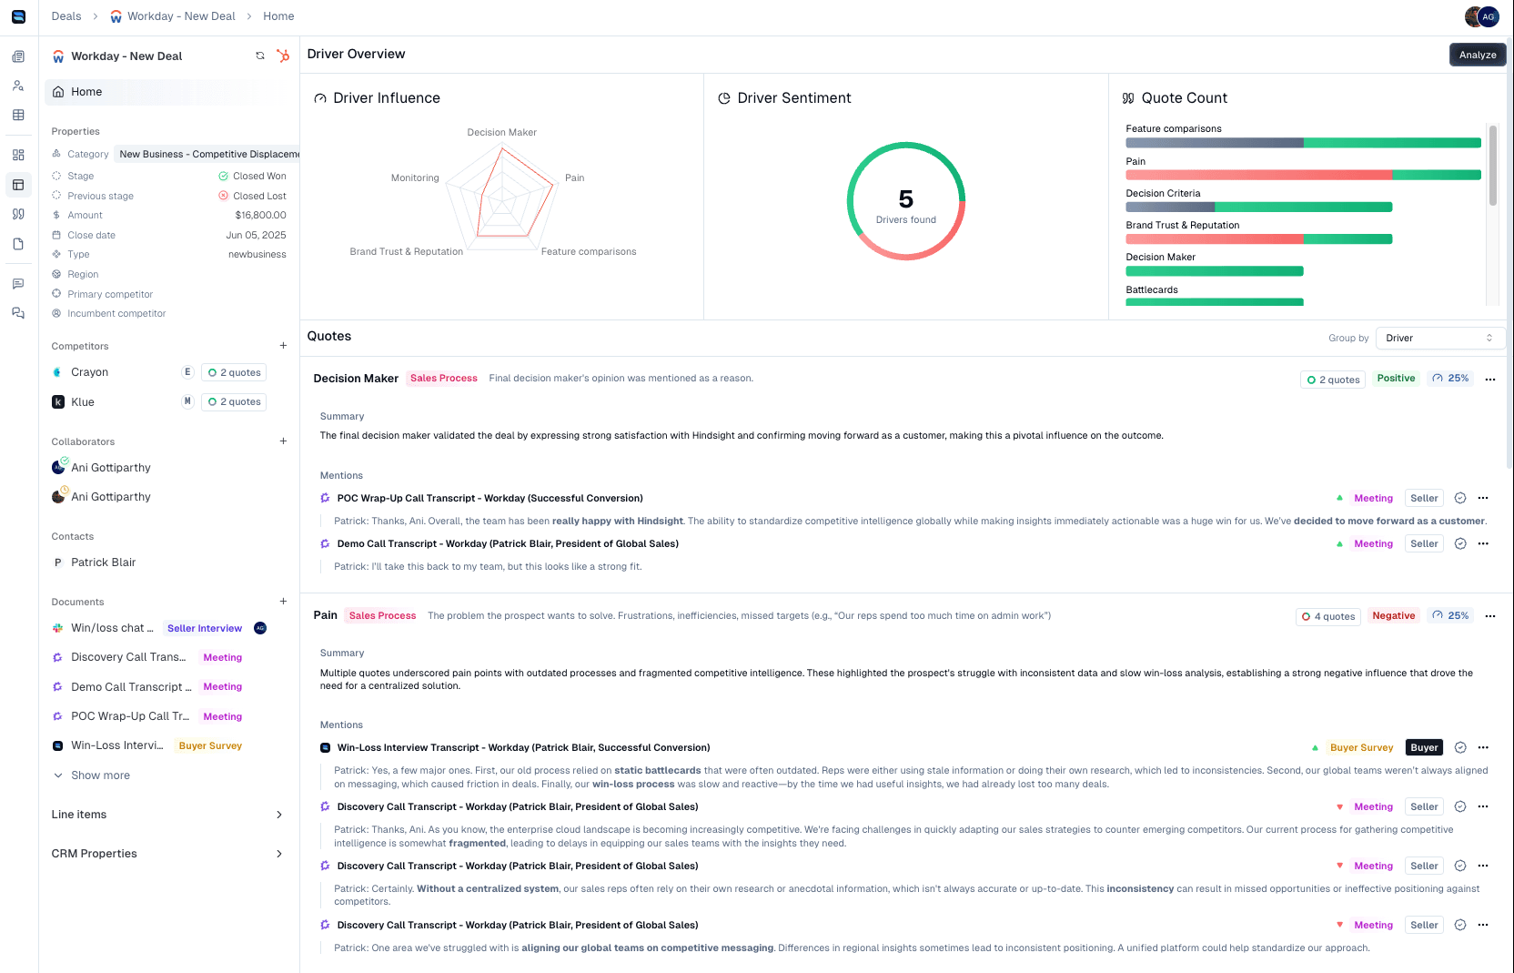Viewport: 1514px width, 973px height.
Task: Click the Analyze button
Action: point(1477,55)
